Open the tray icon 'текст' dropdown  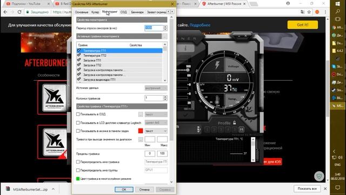(x=156, y=131)
